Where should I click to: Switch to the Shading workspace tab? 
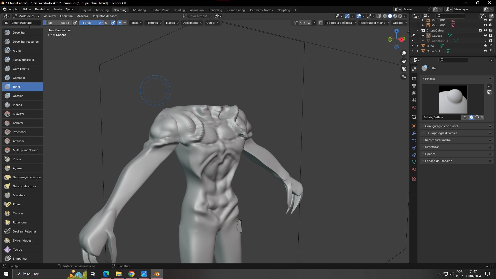(179, 10)
